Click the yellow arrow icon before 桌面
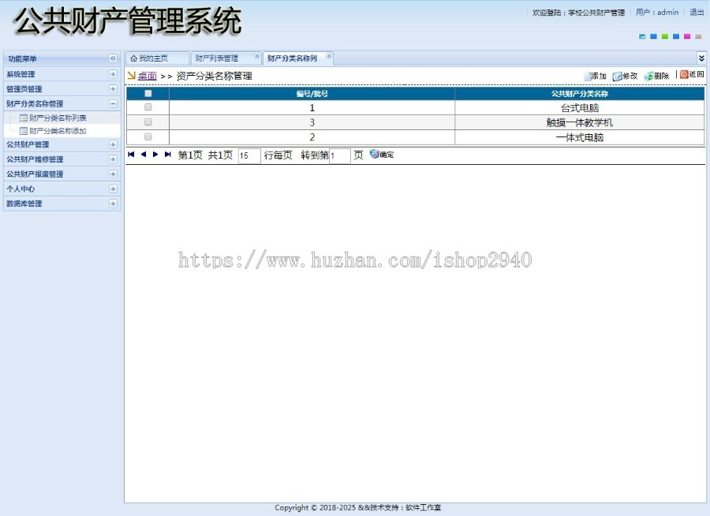710x516 pixels. [131, 76]
